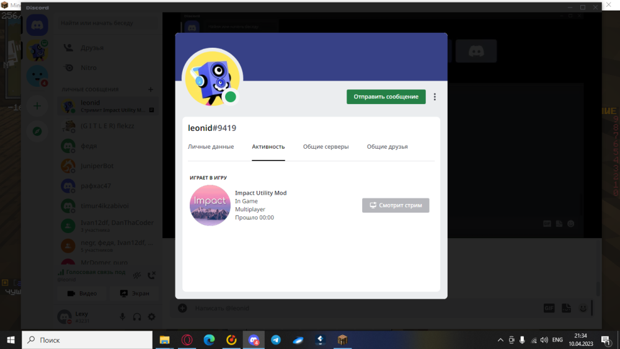Open the timur4ikzabivoi conversation
Viewport: 620px width, 349px height.
click(x=107, y=206)
